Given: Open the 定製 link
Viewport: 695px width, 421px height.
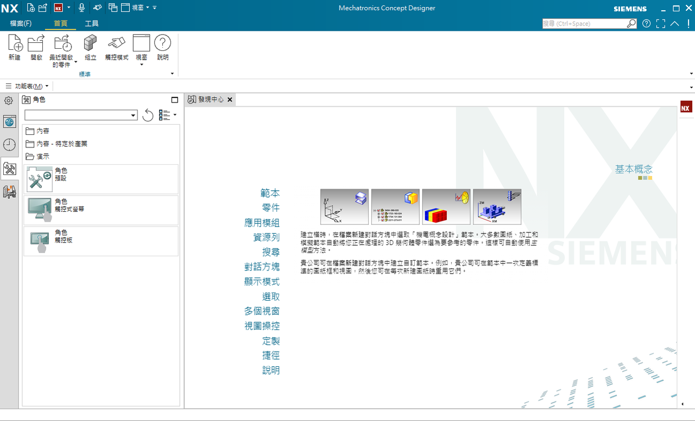Looking at the screenshot, I should tap(271, 341).
